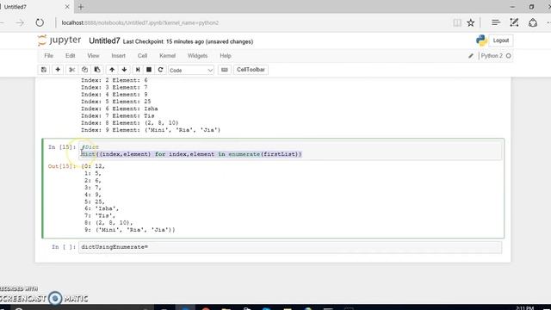The image size is (551, 310).
Task: Click output row 6: 'Isha'
Action: click(102, 208)
